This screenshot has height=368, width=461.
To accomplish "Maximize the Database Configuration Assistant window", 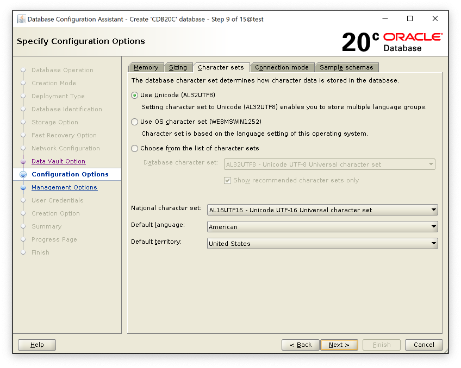I will point(410,19).
